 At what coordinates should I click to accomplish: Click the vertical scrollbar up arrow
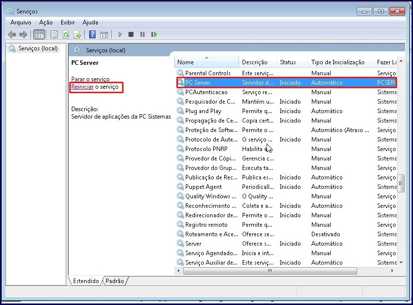tap(401, 61)
